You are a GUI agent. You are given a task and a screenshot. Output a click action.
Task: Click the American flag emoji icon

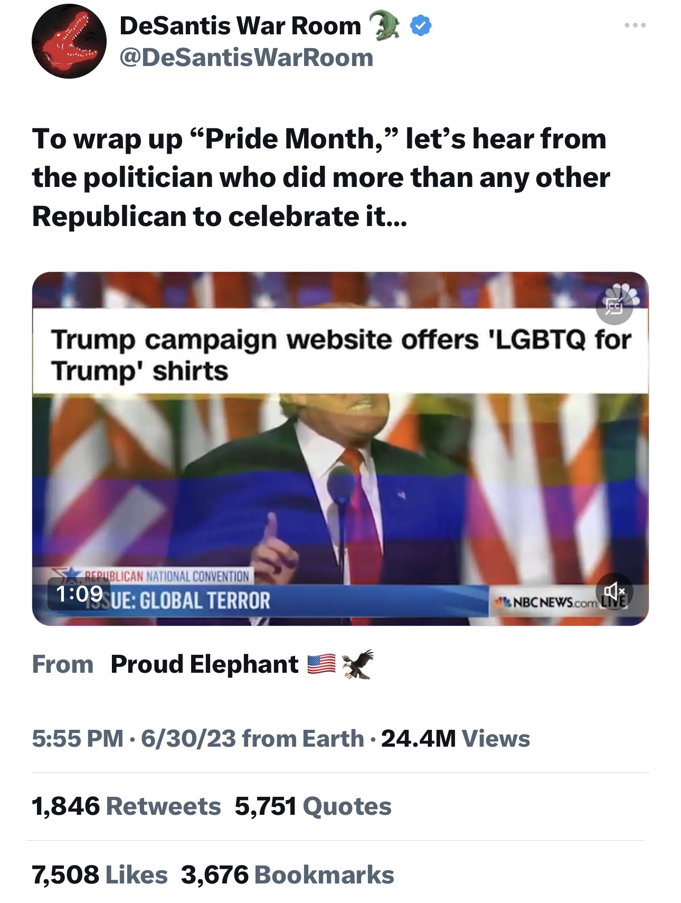pos(321,664)
